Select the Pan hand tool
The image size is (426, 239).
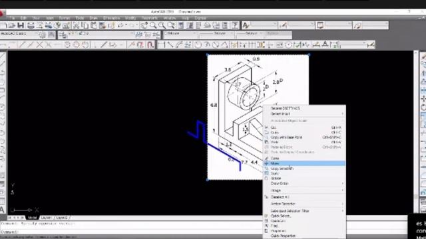tap(144, 25)
